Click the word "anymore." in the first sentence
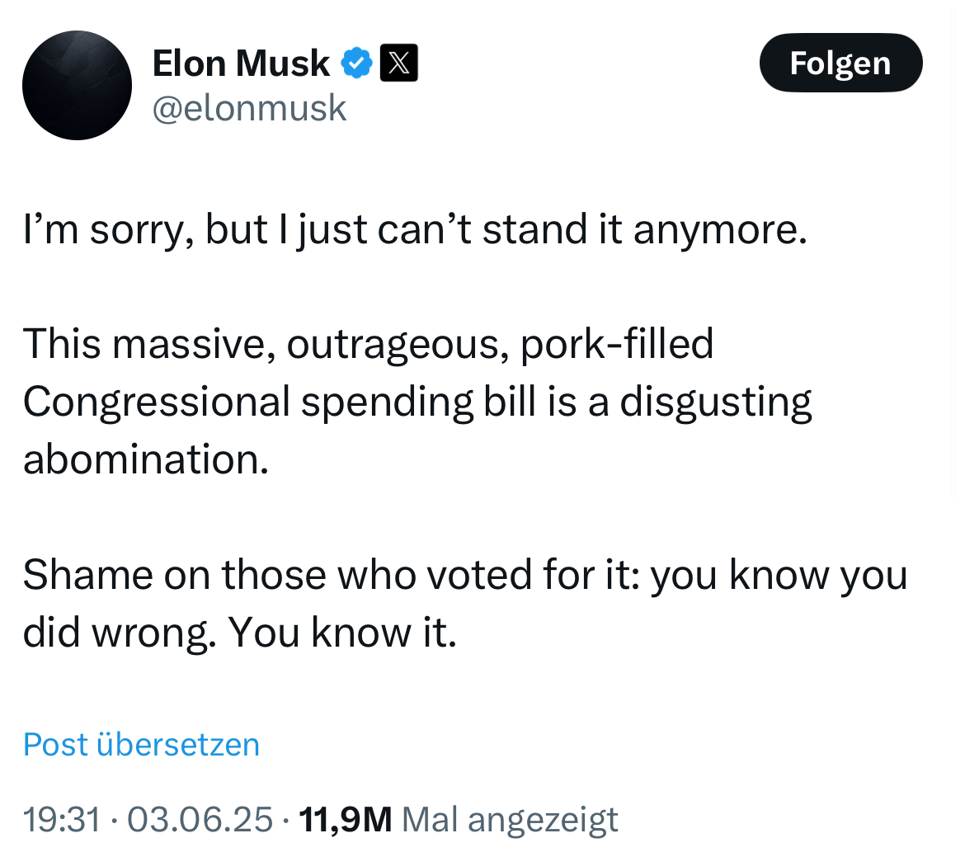Image resolution: width=965 pixels, height=852 pixels. 720,231
